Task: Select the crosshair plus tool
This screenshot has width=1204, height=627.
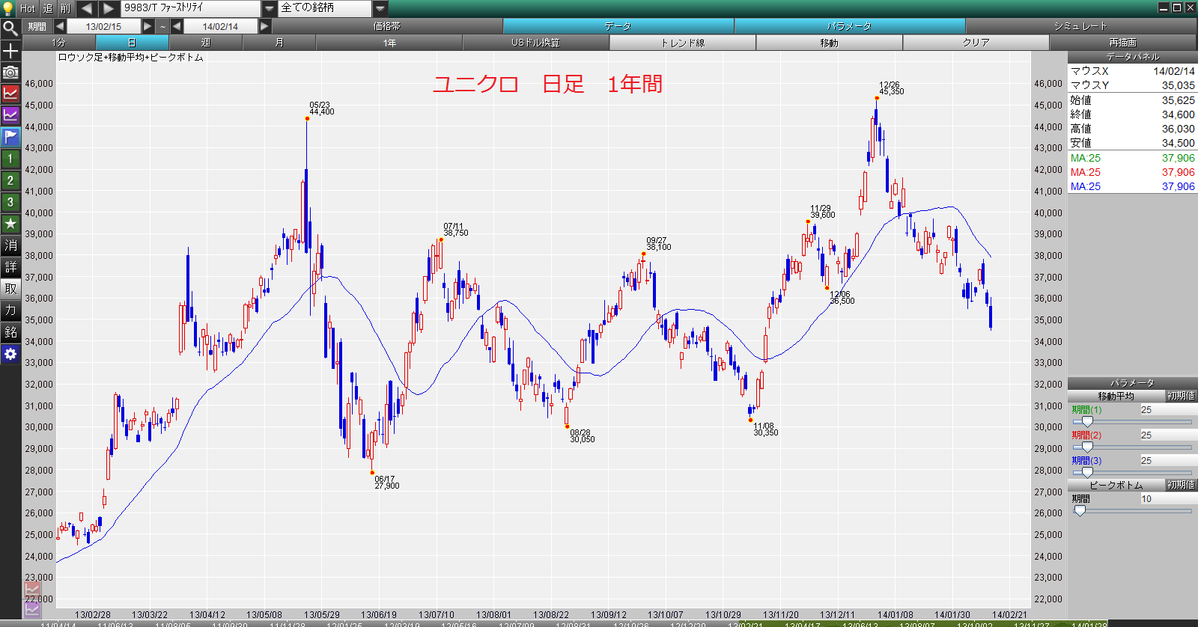Action: (10, 51)
